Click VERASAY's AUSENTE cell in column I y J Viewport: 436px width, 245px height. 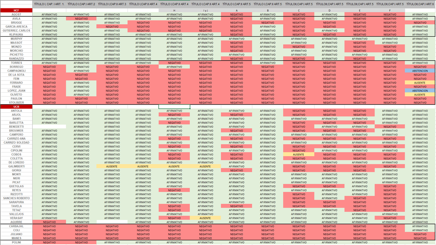(x=205, y=219)
